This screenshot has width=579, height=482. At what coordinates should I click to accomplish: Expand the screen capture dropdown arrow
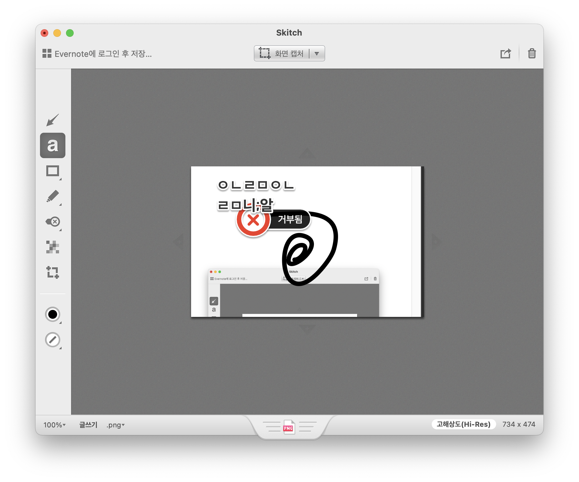coord(317,53)
